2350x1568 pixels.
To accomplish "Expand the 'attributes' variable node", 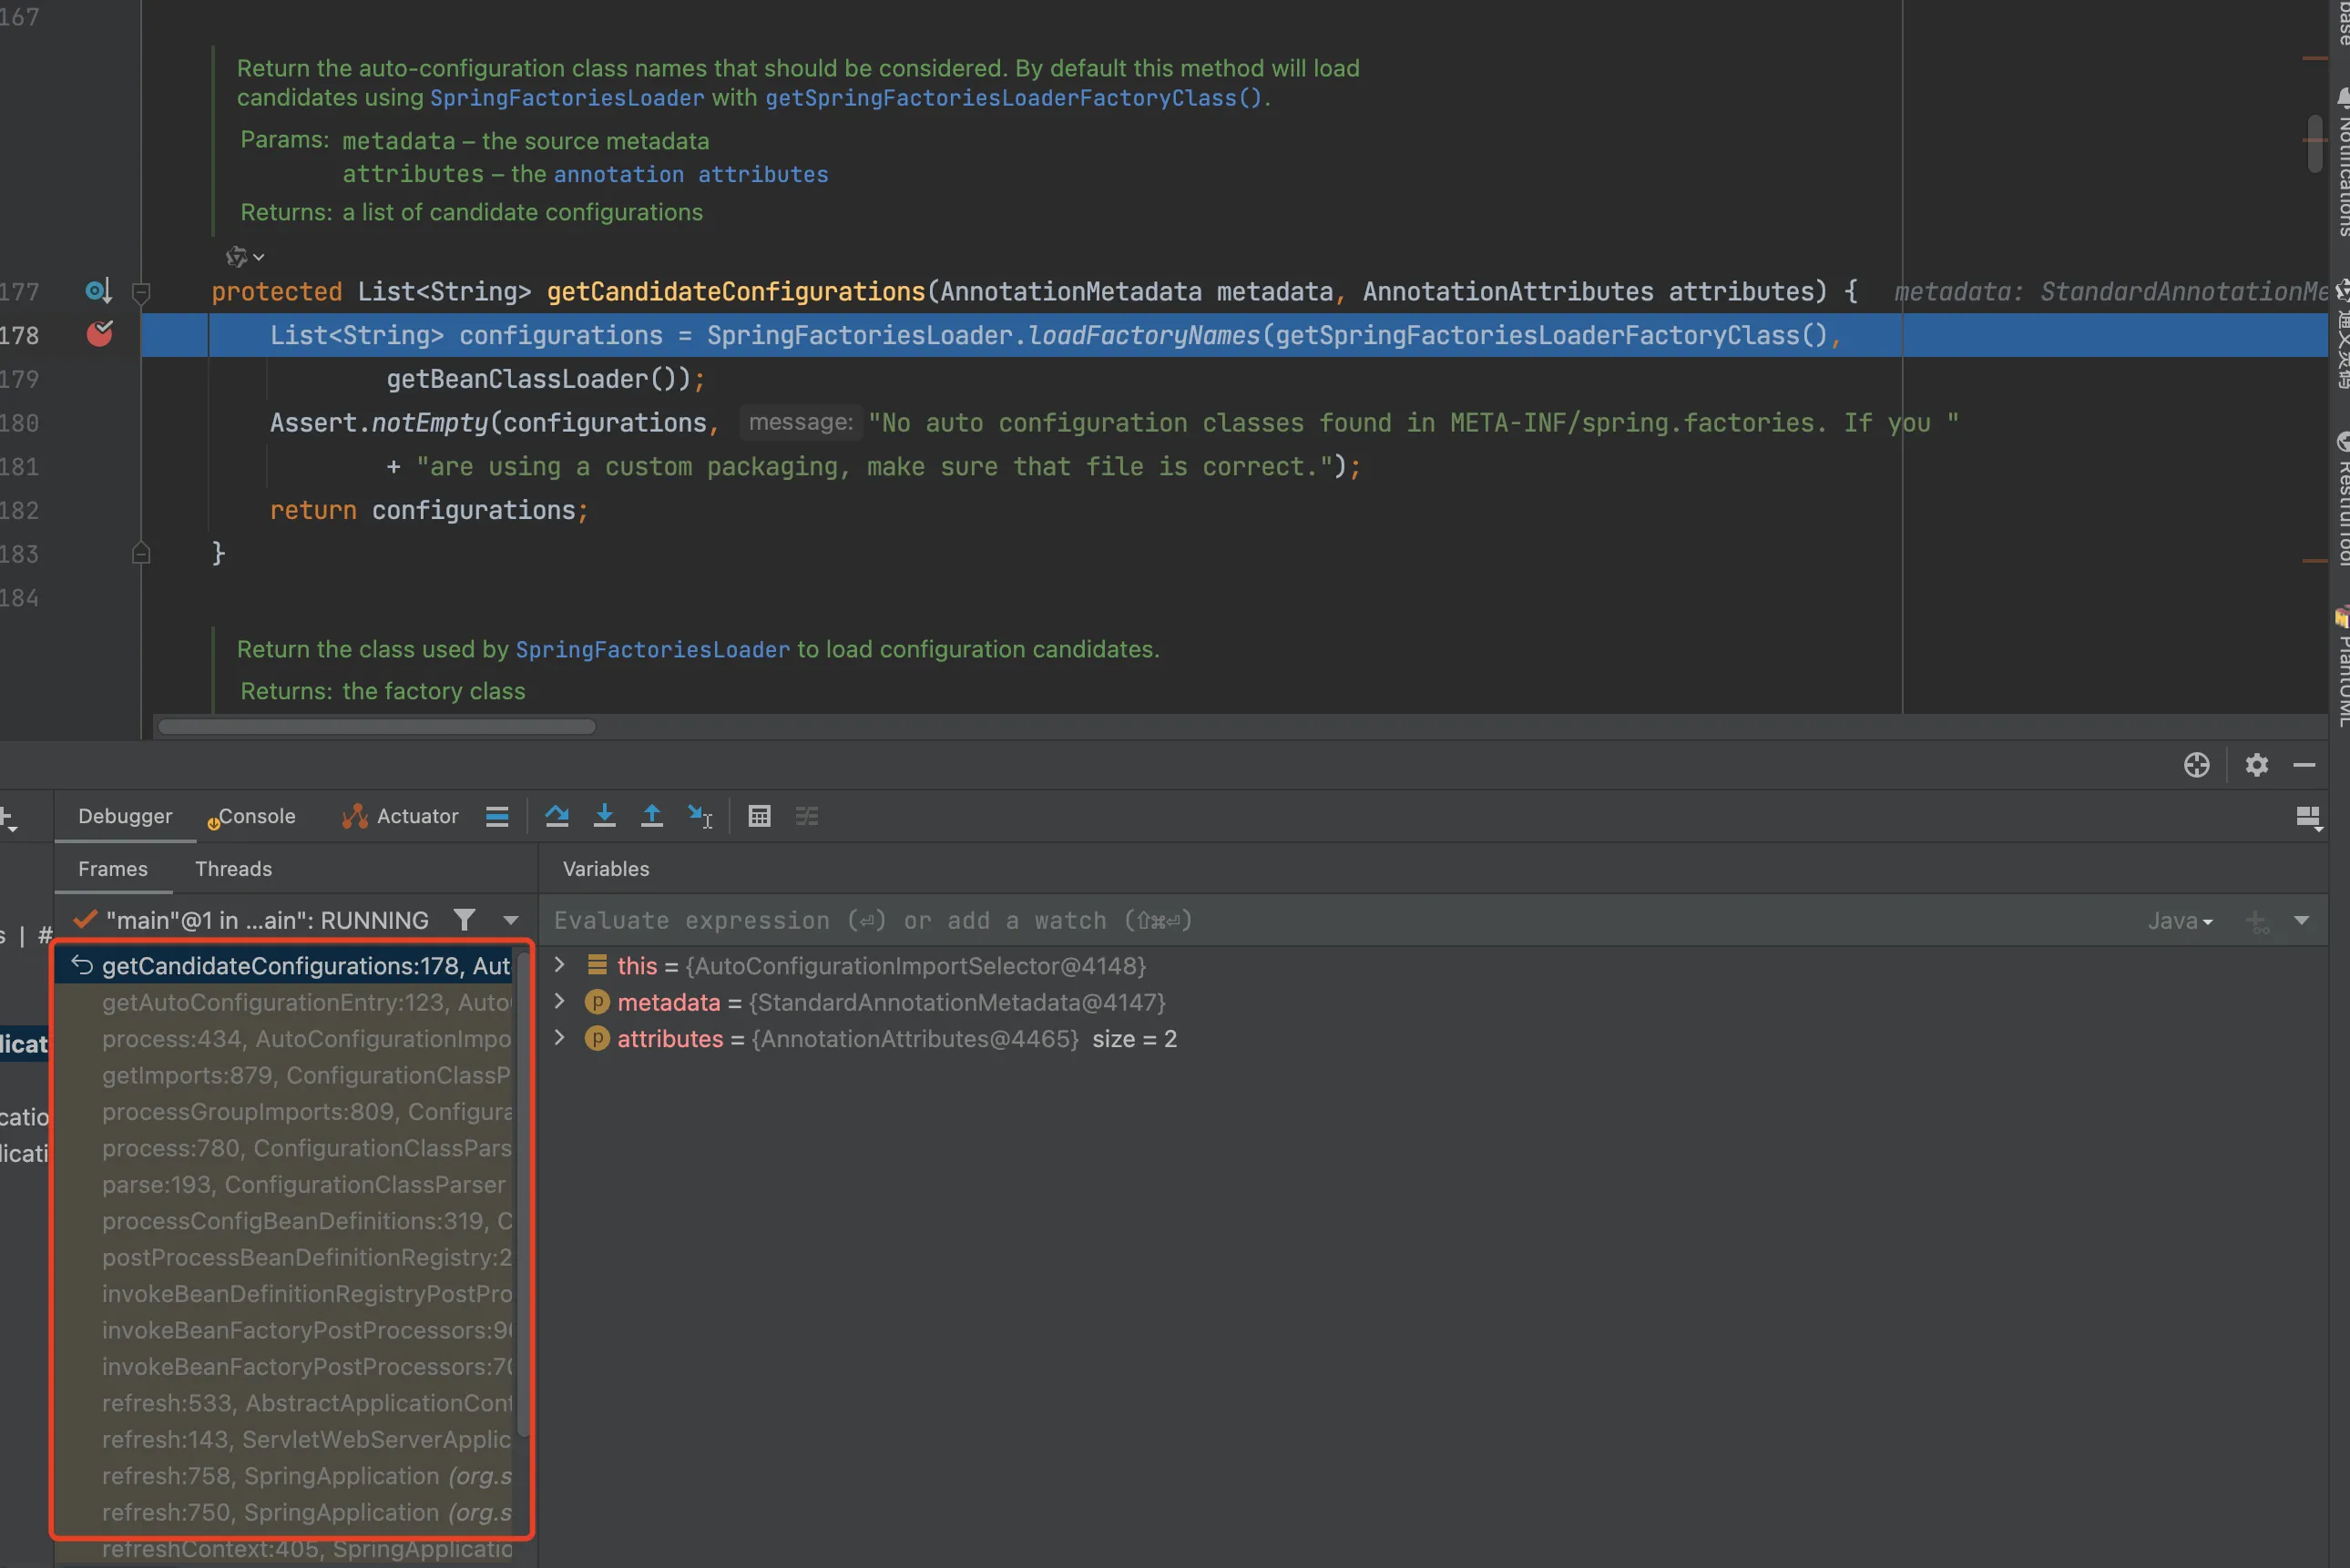I will coord(560,1038).
